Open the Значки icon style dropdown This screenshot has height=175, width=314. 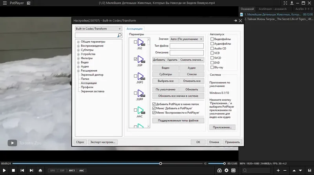(x=186, y=39)
